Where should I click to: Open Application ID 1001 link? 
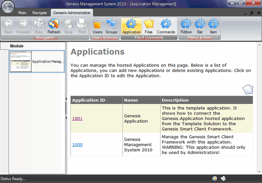pyautogui.click(x=77, y=118)
